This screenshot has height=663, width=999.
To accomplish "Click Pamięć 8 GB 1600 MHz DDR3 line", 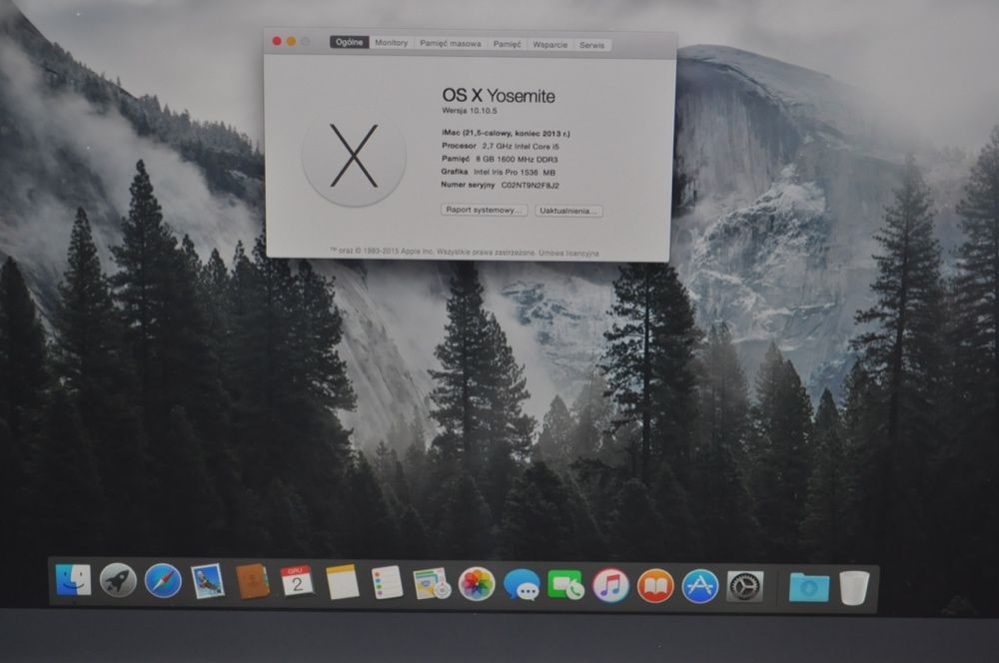I will (x=499, y=159).
